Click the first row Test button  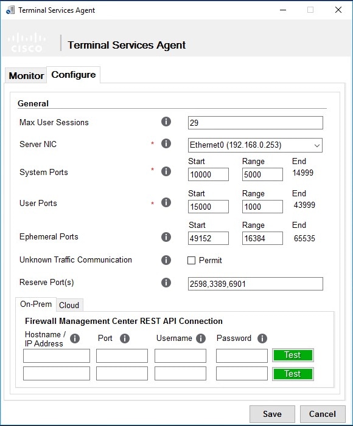[293, 355]
